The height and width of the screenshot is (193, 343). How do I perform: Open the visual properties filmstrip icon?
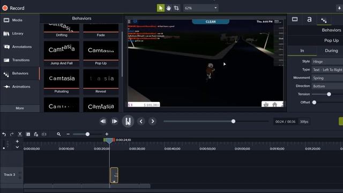[295, 19]
